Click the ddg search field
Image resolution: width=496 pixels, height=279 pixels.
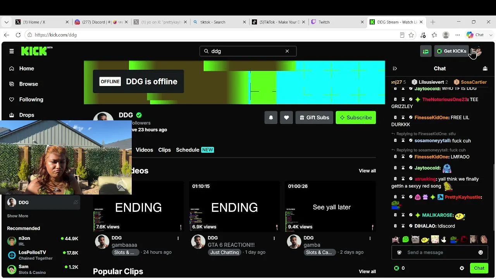248,51
